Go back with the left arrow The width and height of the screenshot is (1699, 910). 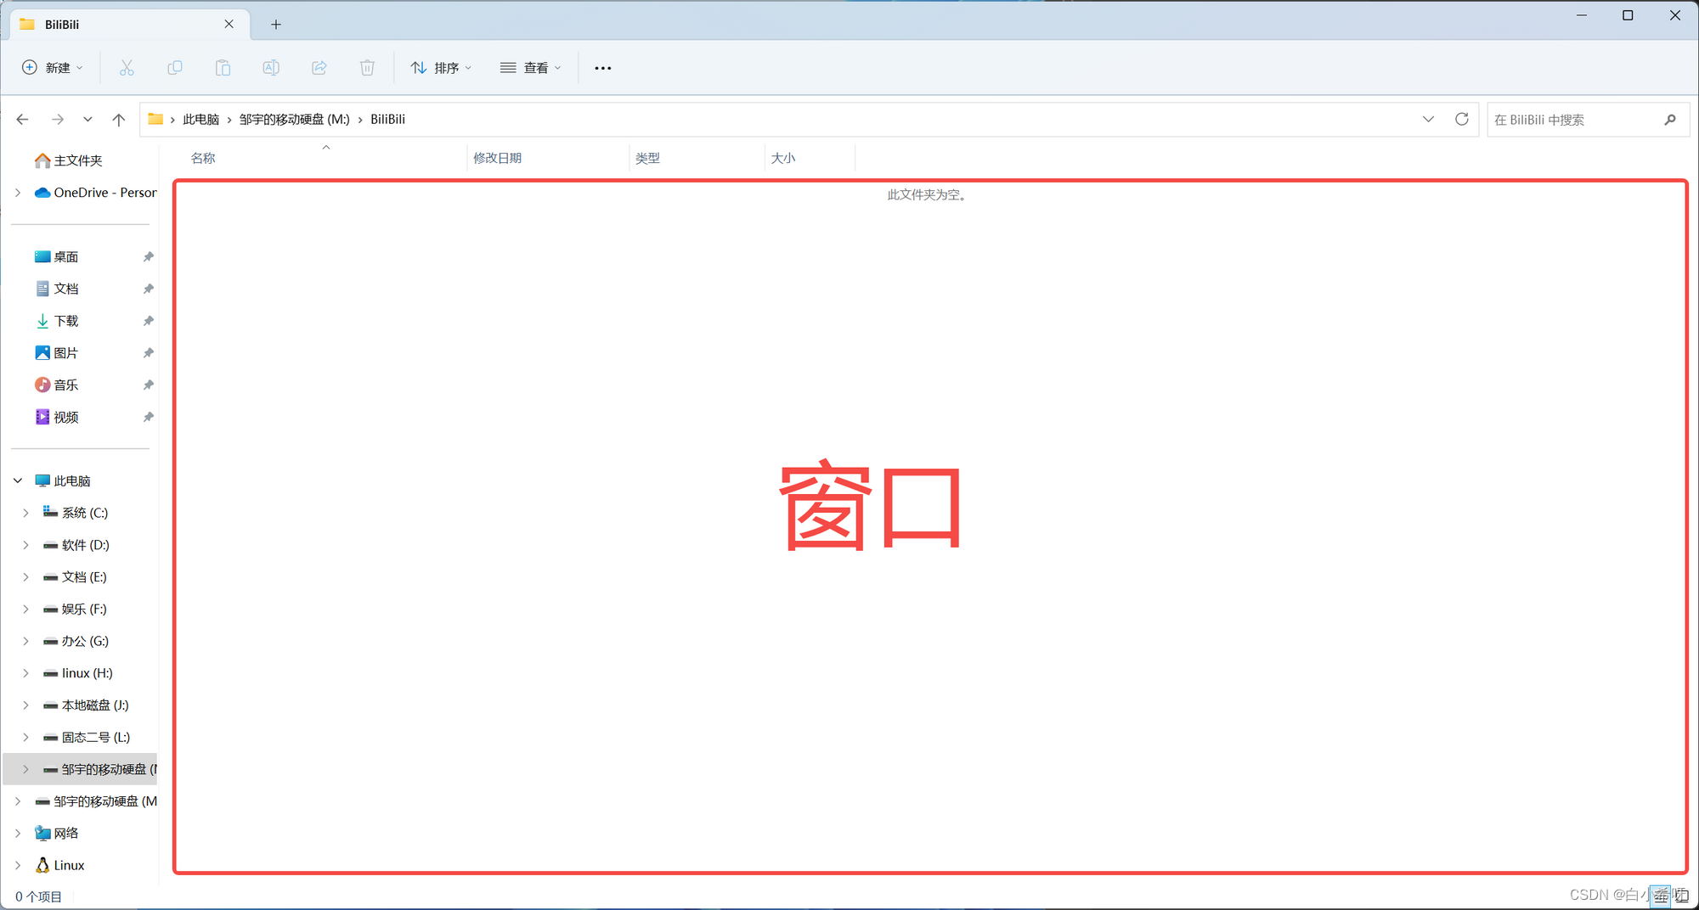23,120
